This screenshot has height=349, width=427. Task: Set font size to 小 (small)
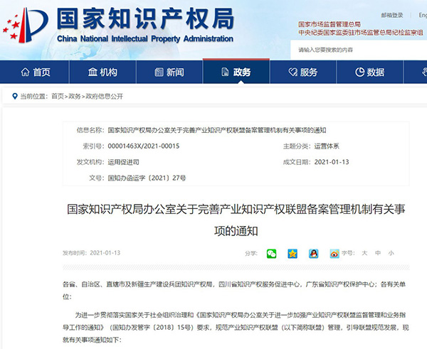point(391,253)
